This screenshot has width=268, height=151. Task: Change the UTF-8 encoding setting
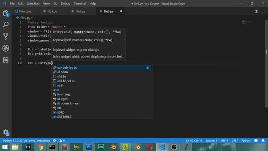[224, 141]
